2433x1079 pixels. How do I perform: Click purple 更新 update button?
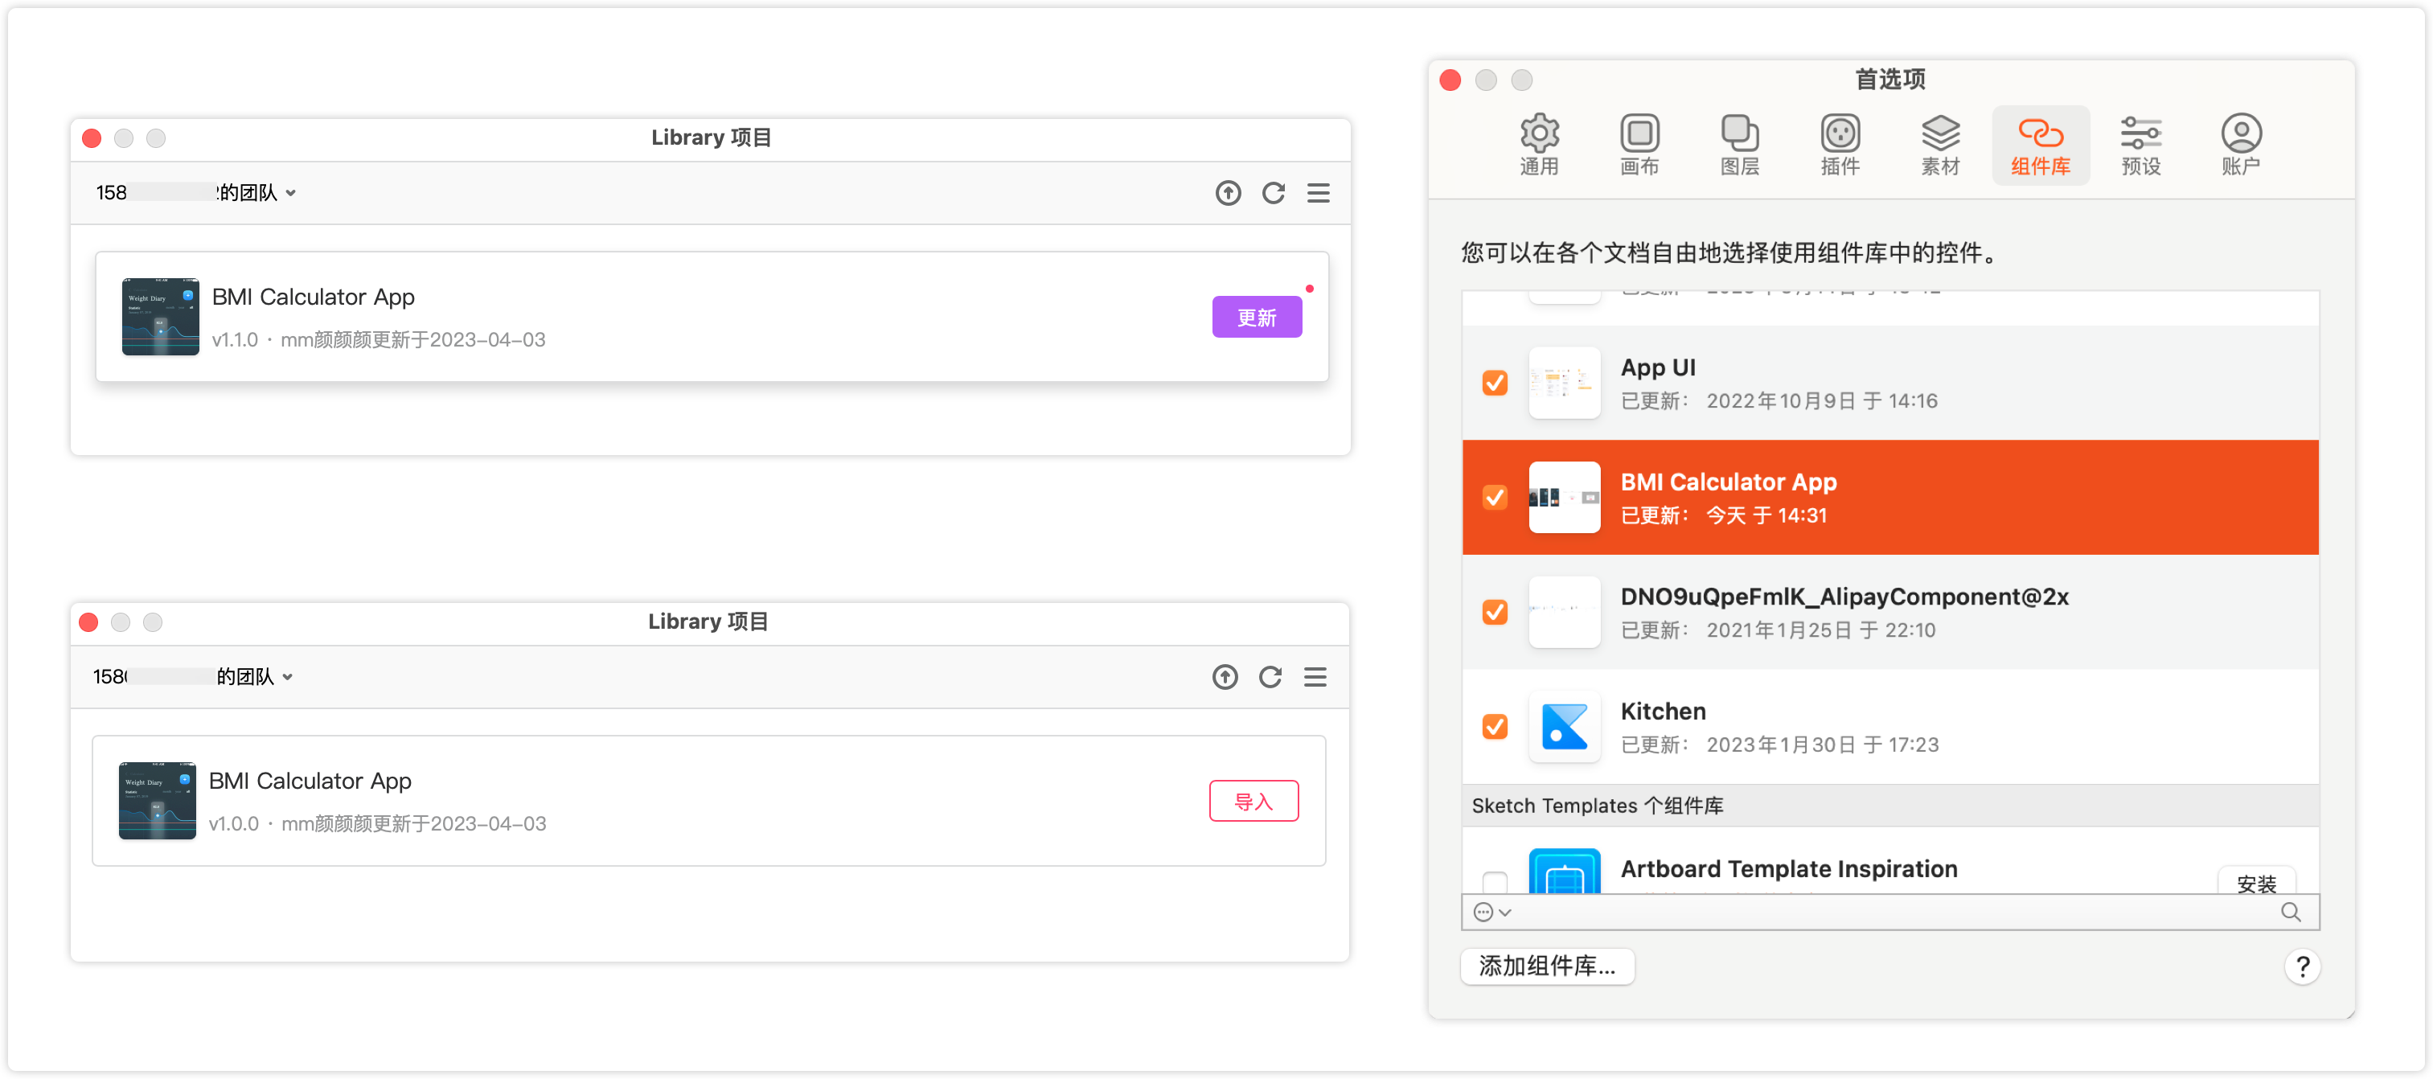pos(1256,318)
